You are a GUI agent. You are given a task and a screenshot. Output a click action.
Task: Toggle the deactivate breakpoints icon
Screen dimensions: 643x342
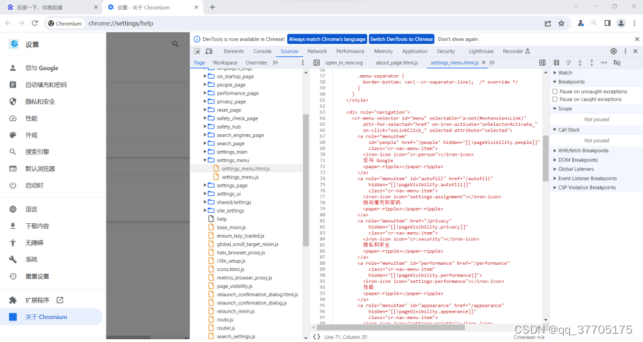tap(617, 63)
